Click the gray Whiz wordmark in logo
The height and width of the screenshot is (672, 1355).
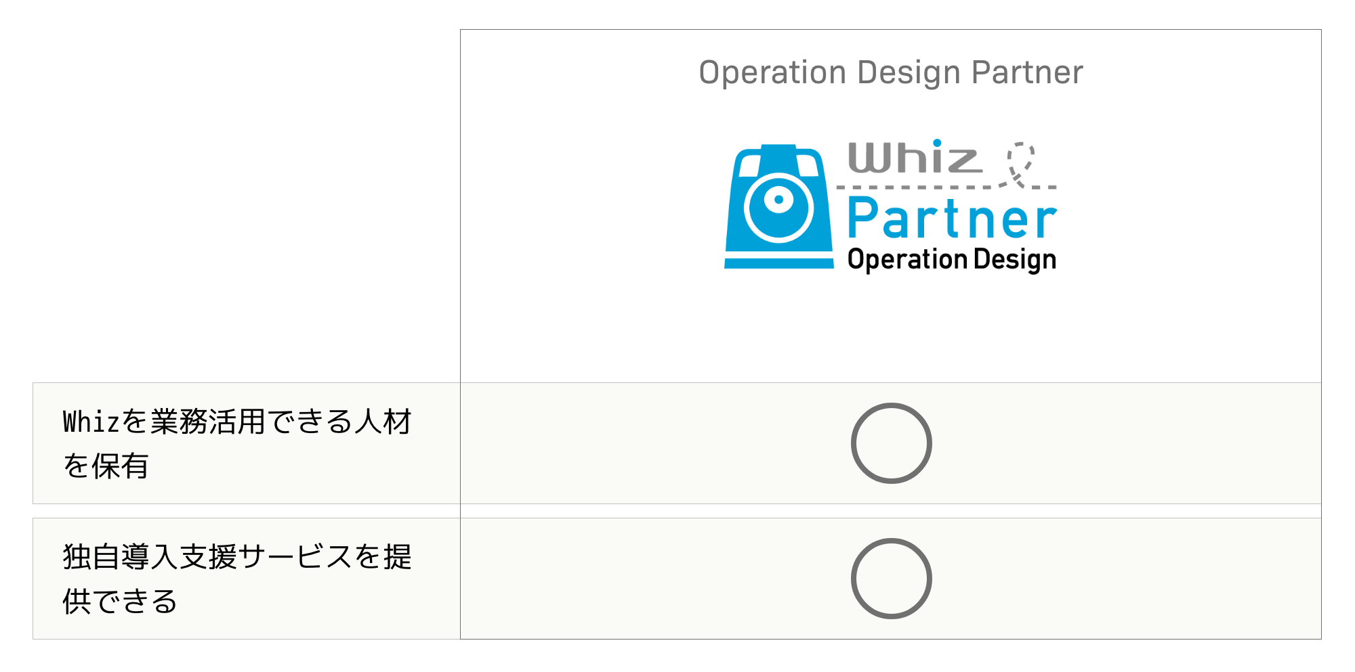coord(915,157)
